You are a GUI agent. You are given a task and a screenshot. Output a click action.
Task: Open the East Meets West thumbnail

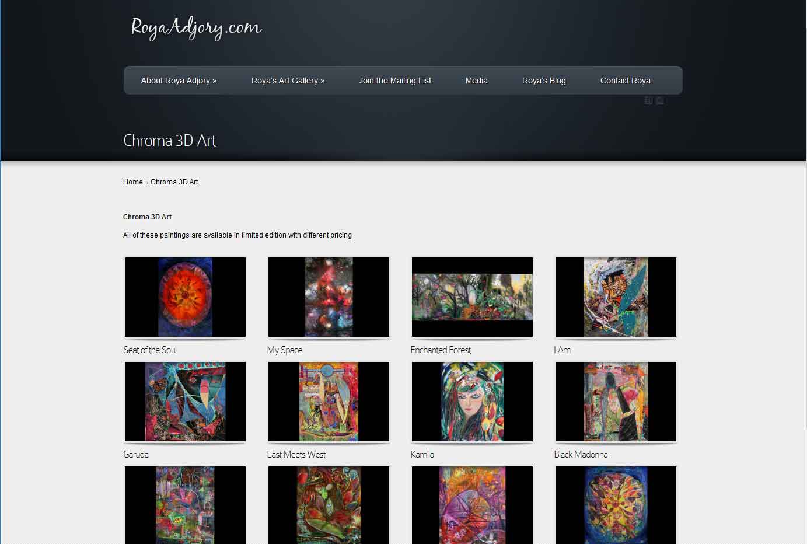click(329, 402)
